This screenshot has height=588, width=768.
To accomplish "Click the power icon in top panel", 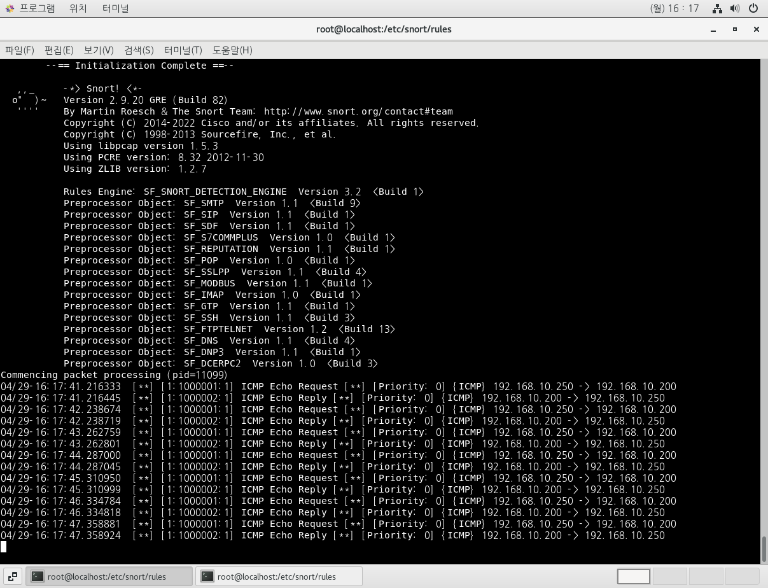I will click(753, 8).
